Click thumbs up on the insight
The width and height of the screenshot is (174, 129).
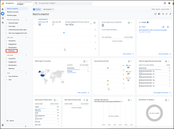163,27
